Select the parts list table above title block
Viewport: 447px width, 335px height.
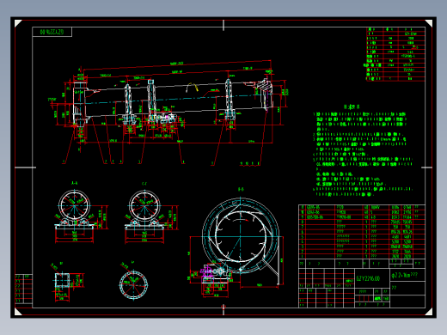click(362, 232)
